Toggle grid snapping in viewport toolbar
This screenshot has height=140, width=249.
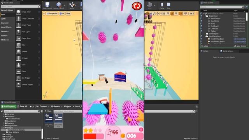coord(165,14)
